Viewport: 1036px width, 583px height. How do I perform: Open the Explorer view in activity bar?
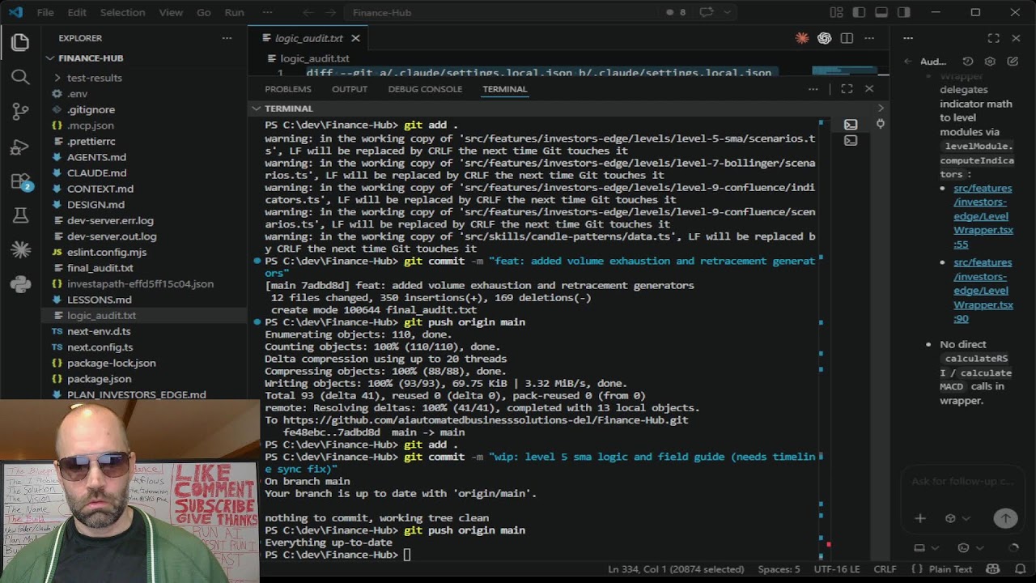coord(20,41)
